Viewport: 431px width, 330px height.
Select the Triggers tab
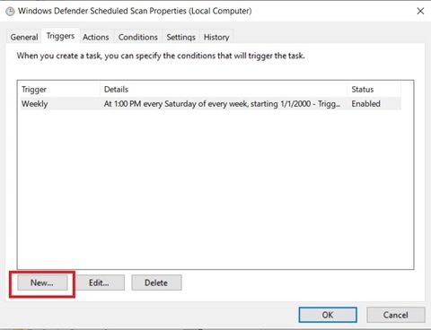coord(60,36)
